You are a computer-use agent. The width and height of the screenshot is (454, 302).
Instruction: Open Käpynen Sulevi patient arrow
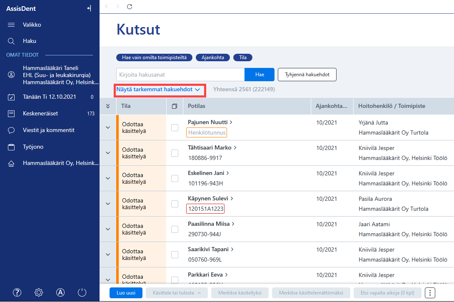click(232, 199)
